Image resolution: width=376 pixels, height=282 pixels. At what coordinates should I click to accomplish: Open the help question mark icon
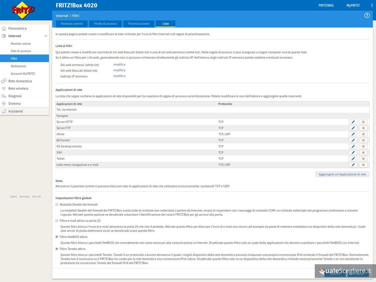(x=367, y=16)
